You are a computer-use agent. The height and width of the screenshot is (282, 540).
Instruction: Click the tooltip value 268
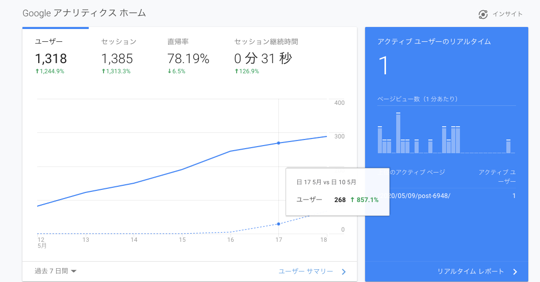(x=340, y=200)
